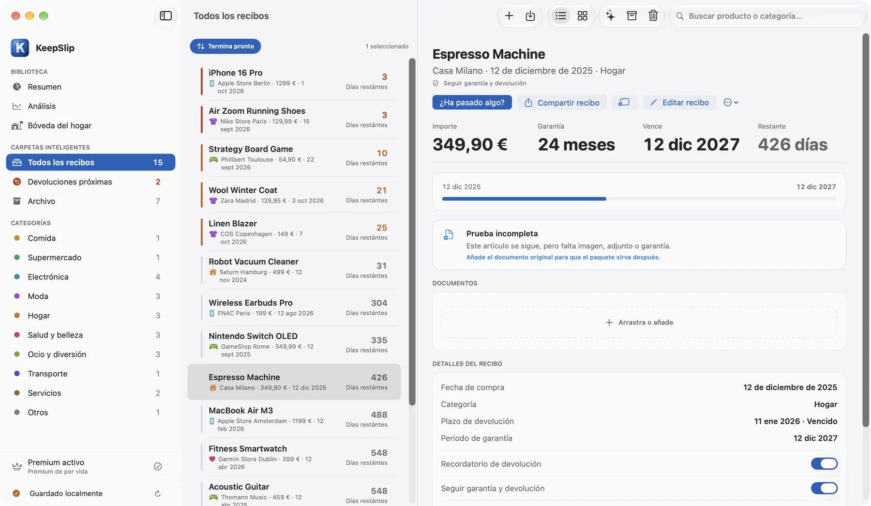The image size is (871, 506).
Task: Select the Electrónica category
Action: (90, 276)
